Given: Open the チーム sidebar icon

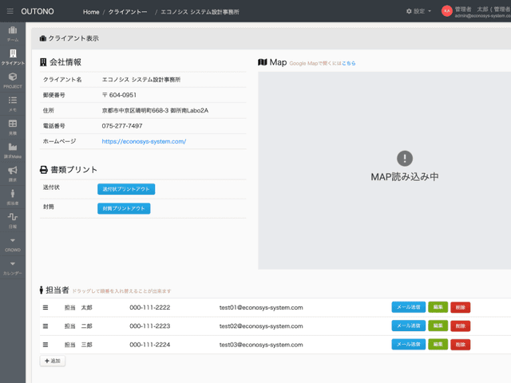Looking at the screenshot, I should click(13, 34).
